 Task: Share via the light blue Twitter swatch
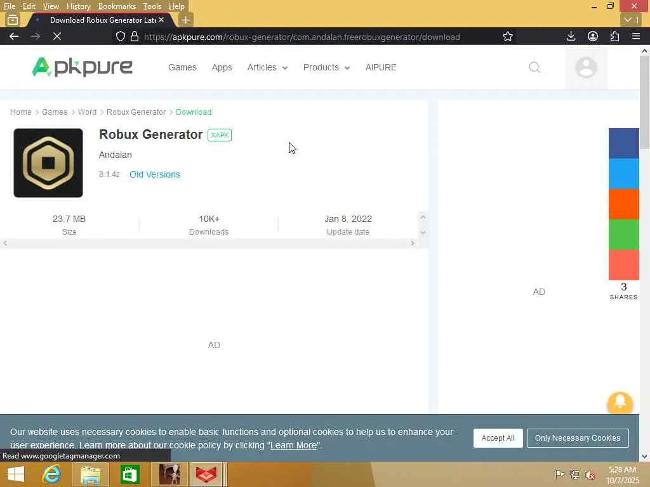coord(623,174)
